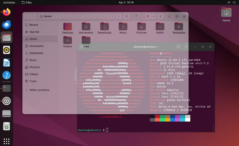Open the Home folder desktop icon
239x146 pixels.
(226, 15)
